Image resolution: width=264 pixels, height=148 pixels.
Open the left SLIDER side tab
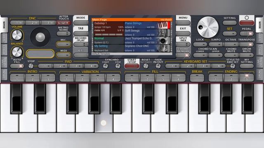[x=4, y=38]
